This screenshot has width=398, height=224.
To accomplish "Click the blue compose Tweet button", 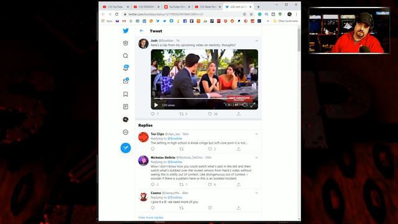I will (x=126, y=148).
